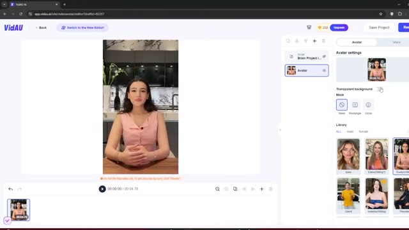The width and height of the screenshot is (409, 230).
Task: Undo the last edit action
Action: click(x=10, y=189)
